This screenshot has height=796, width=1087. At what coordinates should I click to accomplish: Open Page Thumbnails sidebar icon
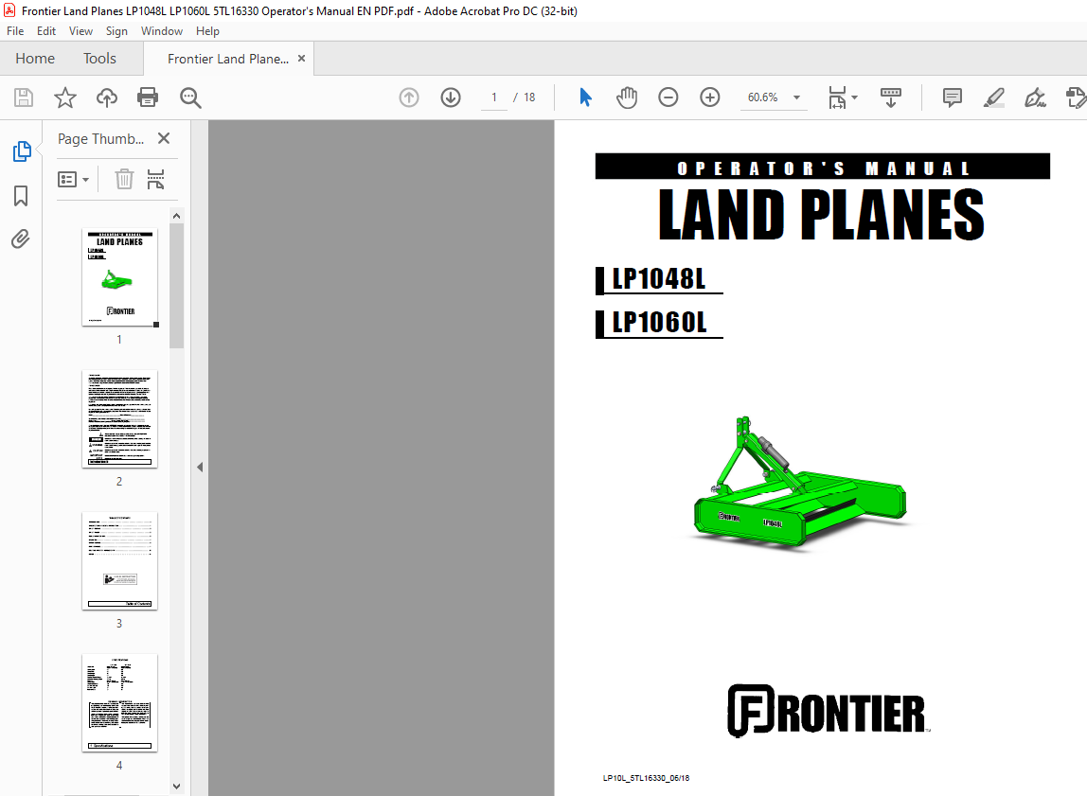coord(22,151)
